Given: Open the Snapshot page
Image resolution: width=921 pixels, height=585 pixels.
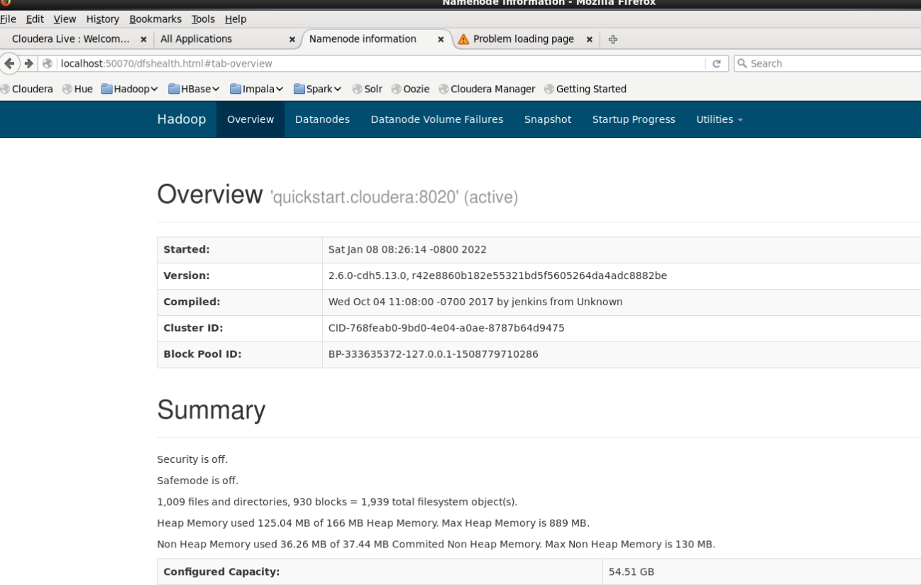Looking at the screenshot, I should pyautogui.click(x=548, y=119).
